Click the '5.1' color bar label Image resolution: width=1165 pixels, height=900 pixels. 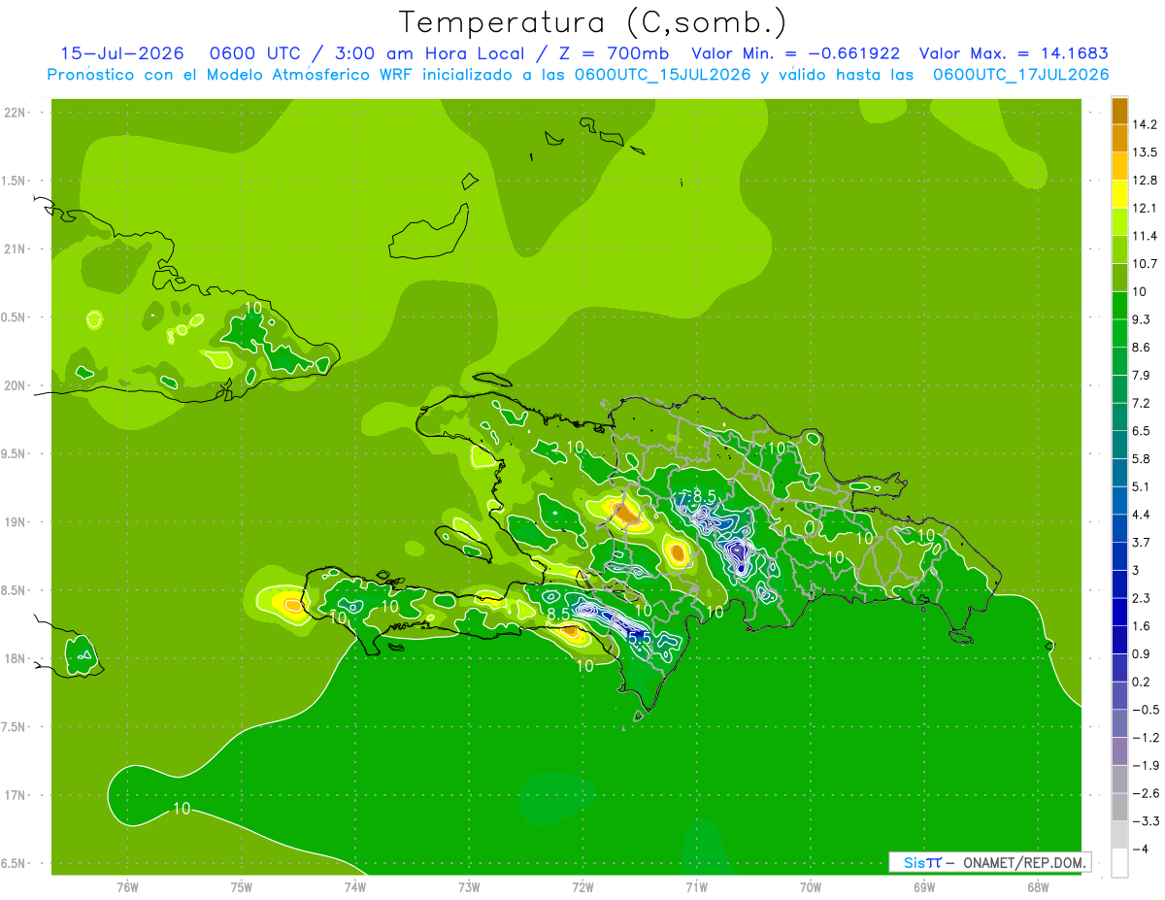tap(1143, 486)
